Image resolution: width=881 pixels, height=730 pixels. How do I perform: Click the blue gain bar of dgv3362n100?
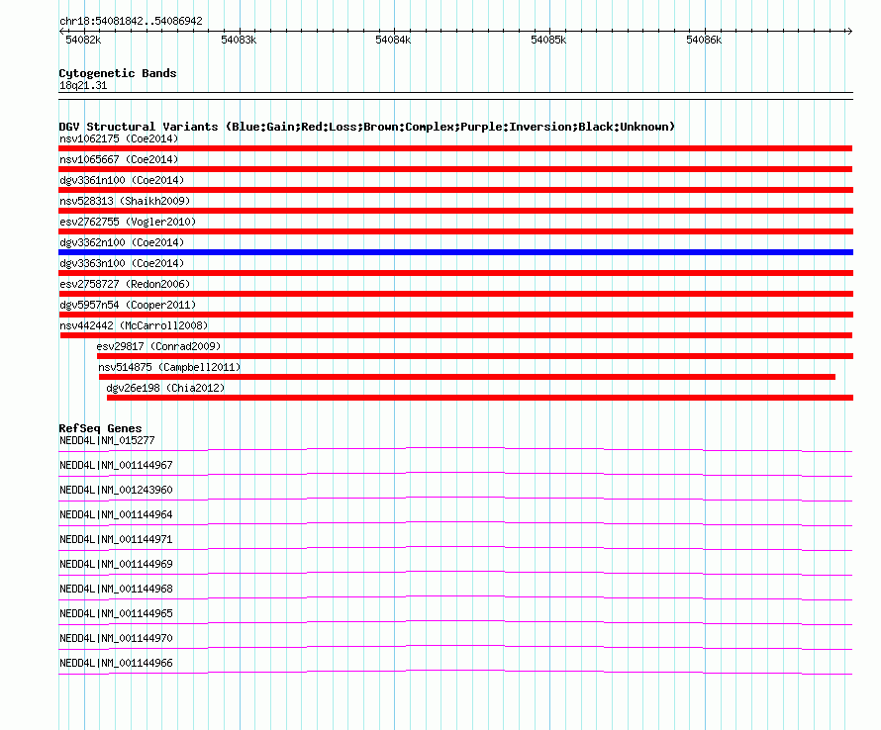(x=455, y=252)
